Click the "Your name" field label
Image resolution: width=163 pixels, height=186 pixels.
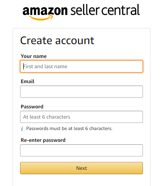[34, 56]
